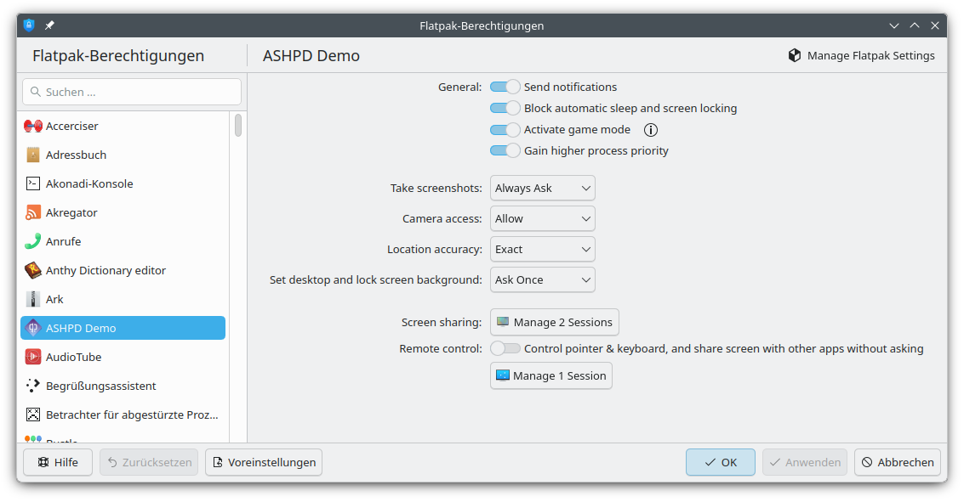This screenshot has height=502, width=964.
Task: Toggle Block automatic sleep and screen locking
Action: (505, 108)
